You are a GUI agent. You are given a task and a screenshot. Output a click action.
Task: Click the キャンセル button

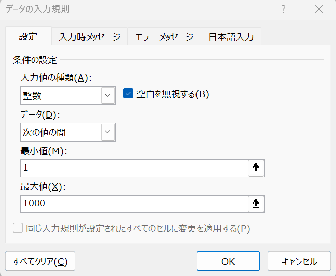(x=299, y=261)
